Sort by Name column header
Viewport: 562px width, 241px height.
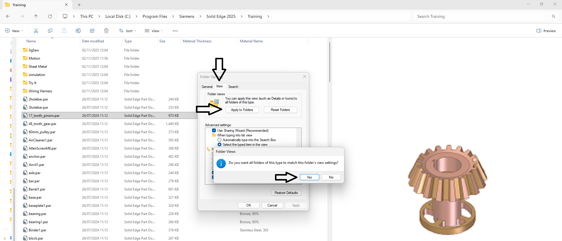coord(31,41)
